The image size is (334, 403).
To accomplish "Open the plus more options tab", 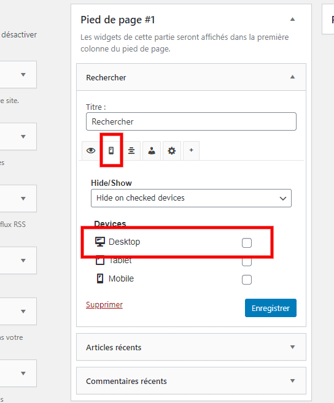I will [x=191, y=150].
